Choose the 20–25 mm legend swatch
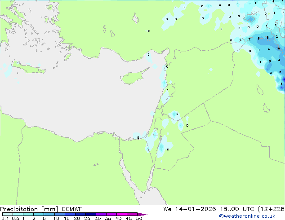Screen dimensions: 285x220 (x=80, y=214)
